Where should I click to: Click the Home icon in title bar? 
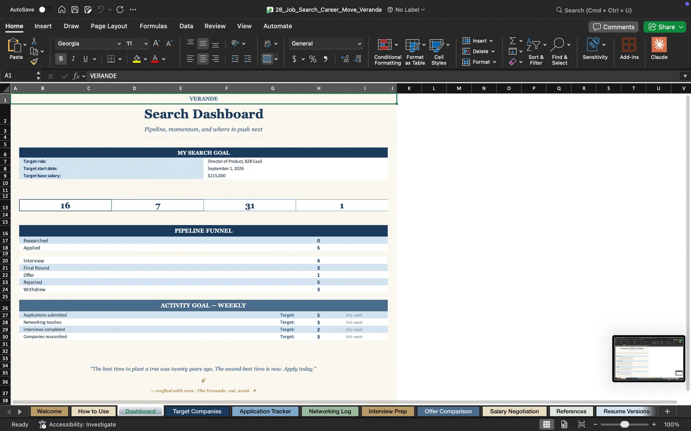[62, 9]
